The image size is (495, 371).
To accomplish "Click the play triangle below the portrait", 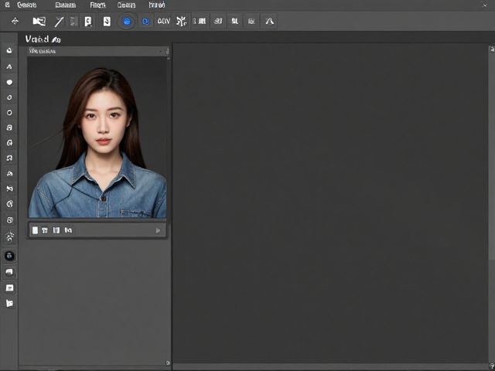I will tap(158, 230).
